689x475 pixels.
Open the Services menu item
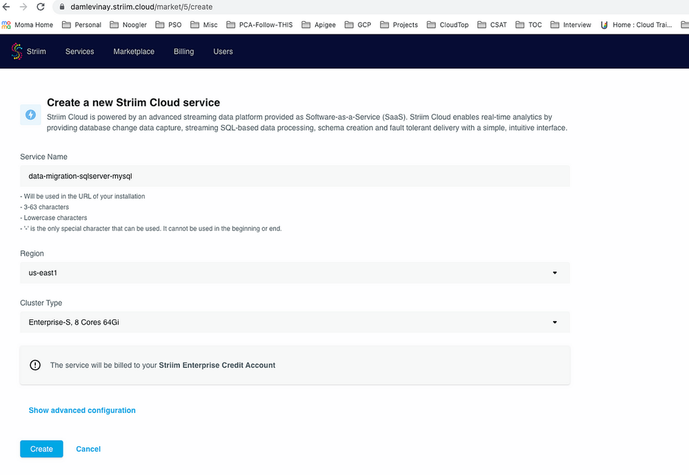pyautogui.click(x=79, y=52)
